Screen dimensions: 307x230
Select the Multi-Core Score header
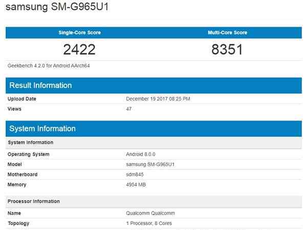tap(228, 33)
